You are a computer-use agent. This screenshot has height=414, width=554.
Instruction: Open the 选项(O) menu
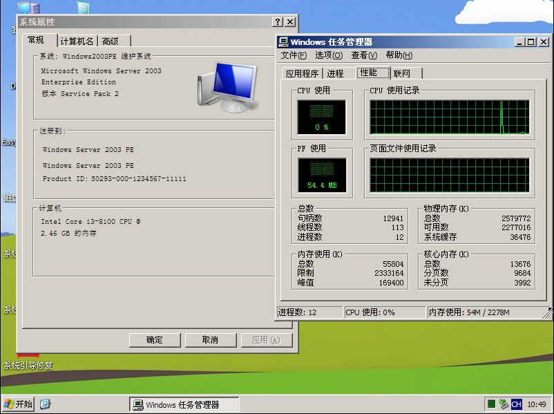329,55
